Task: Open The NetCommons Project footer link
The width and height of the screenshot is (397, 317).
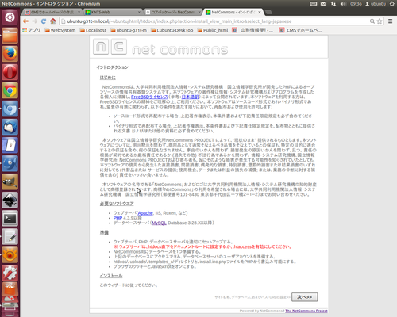Action: click(306, 311)
